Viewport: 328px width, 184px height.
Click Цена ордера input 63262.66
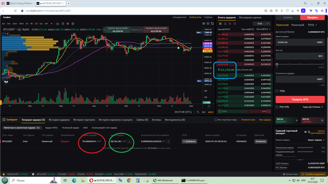[x=300, y=42]
